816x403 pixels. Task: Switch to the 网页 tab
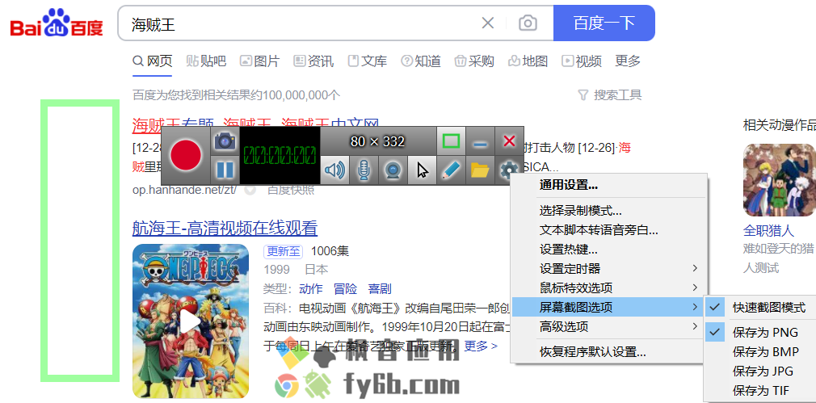coord(153,61)
